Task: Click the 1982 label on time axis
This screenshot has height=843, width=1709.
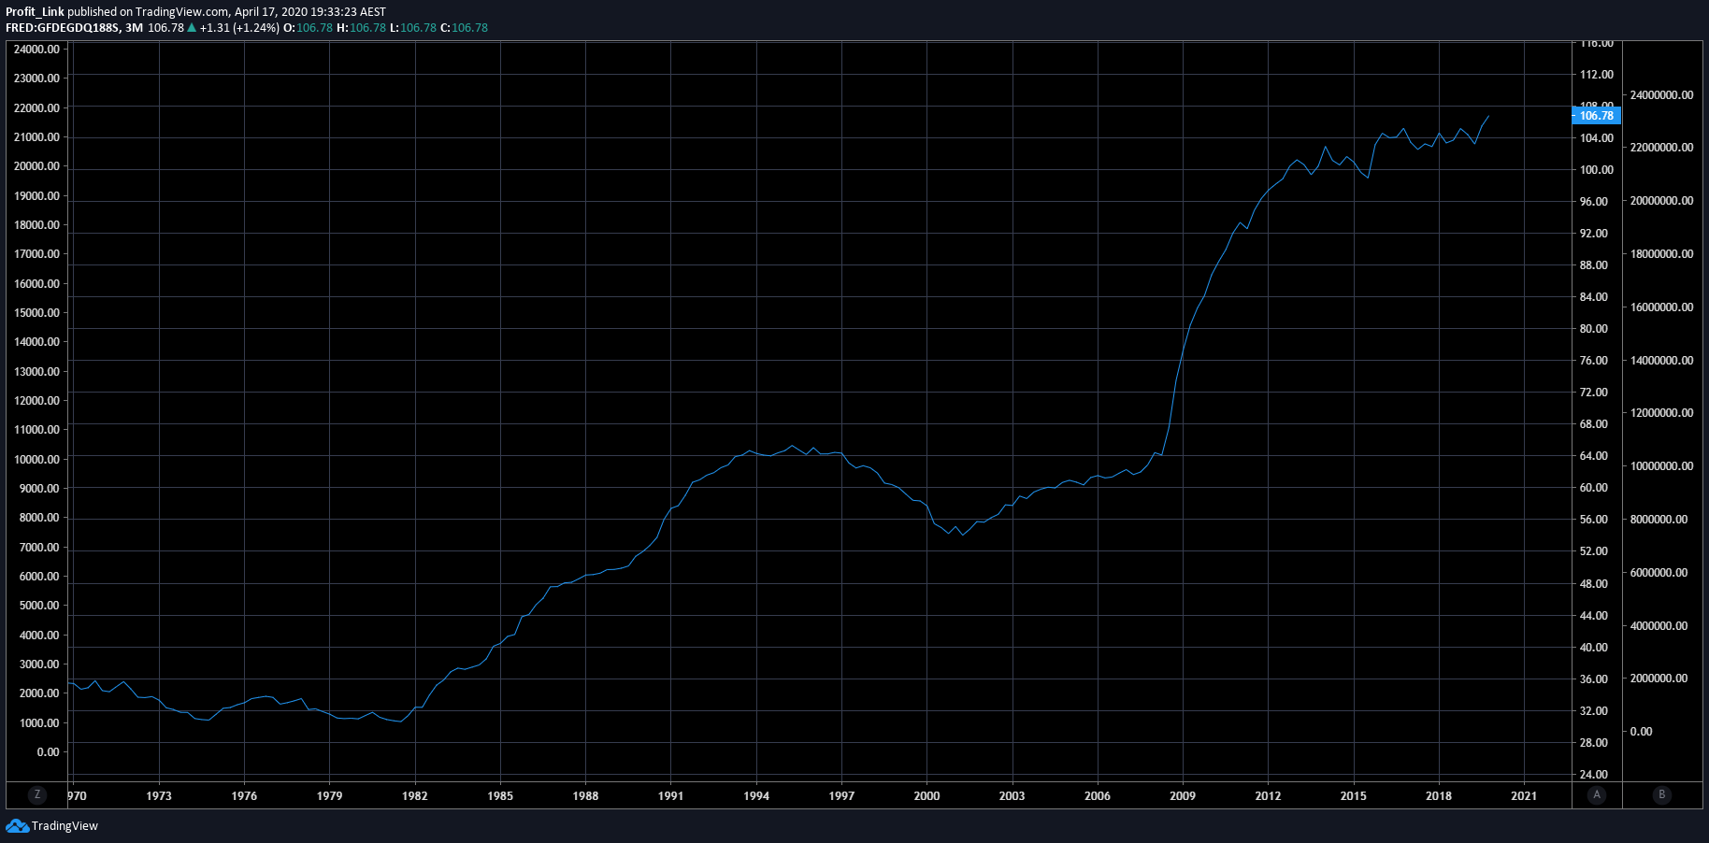Action: pos(415,796)
